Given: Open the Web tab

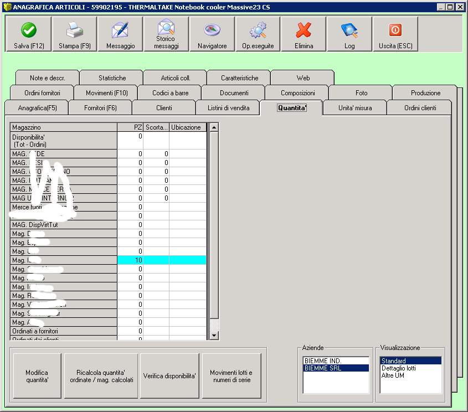Looking at the screenshot, I should click(303, 78).
